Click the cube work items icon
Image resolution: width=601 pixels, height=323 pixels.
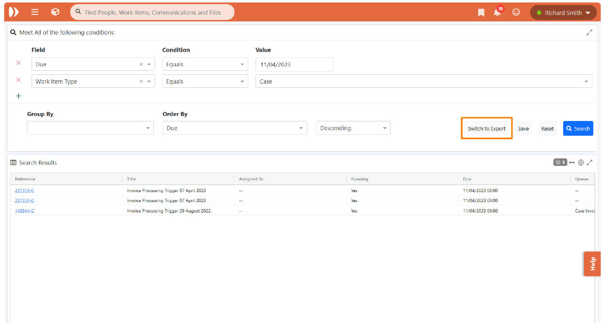coord(55,12)
